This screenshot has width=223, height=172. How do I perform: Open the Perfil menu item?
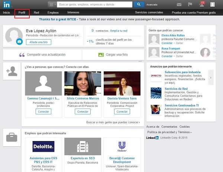22,13
